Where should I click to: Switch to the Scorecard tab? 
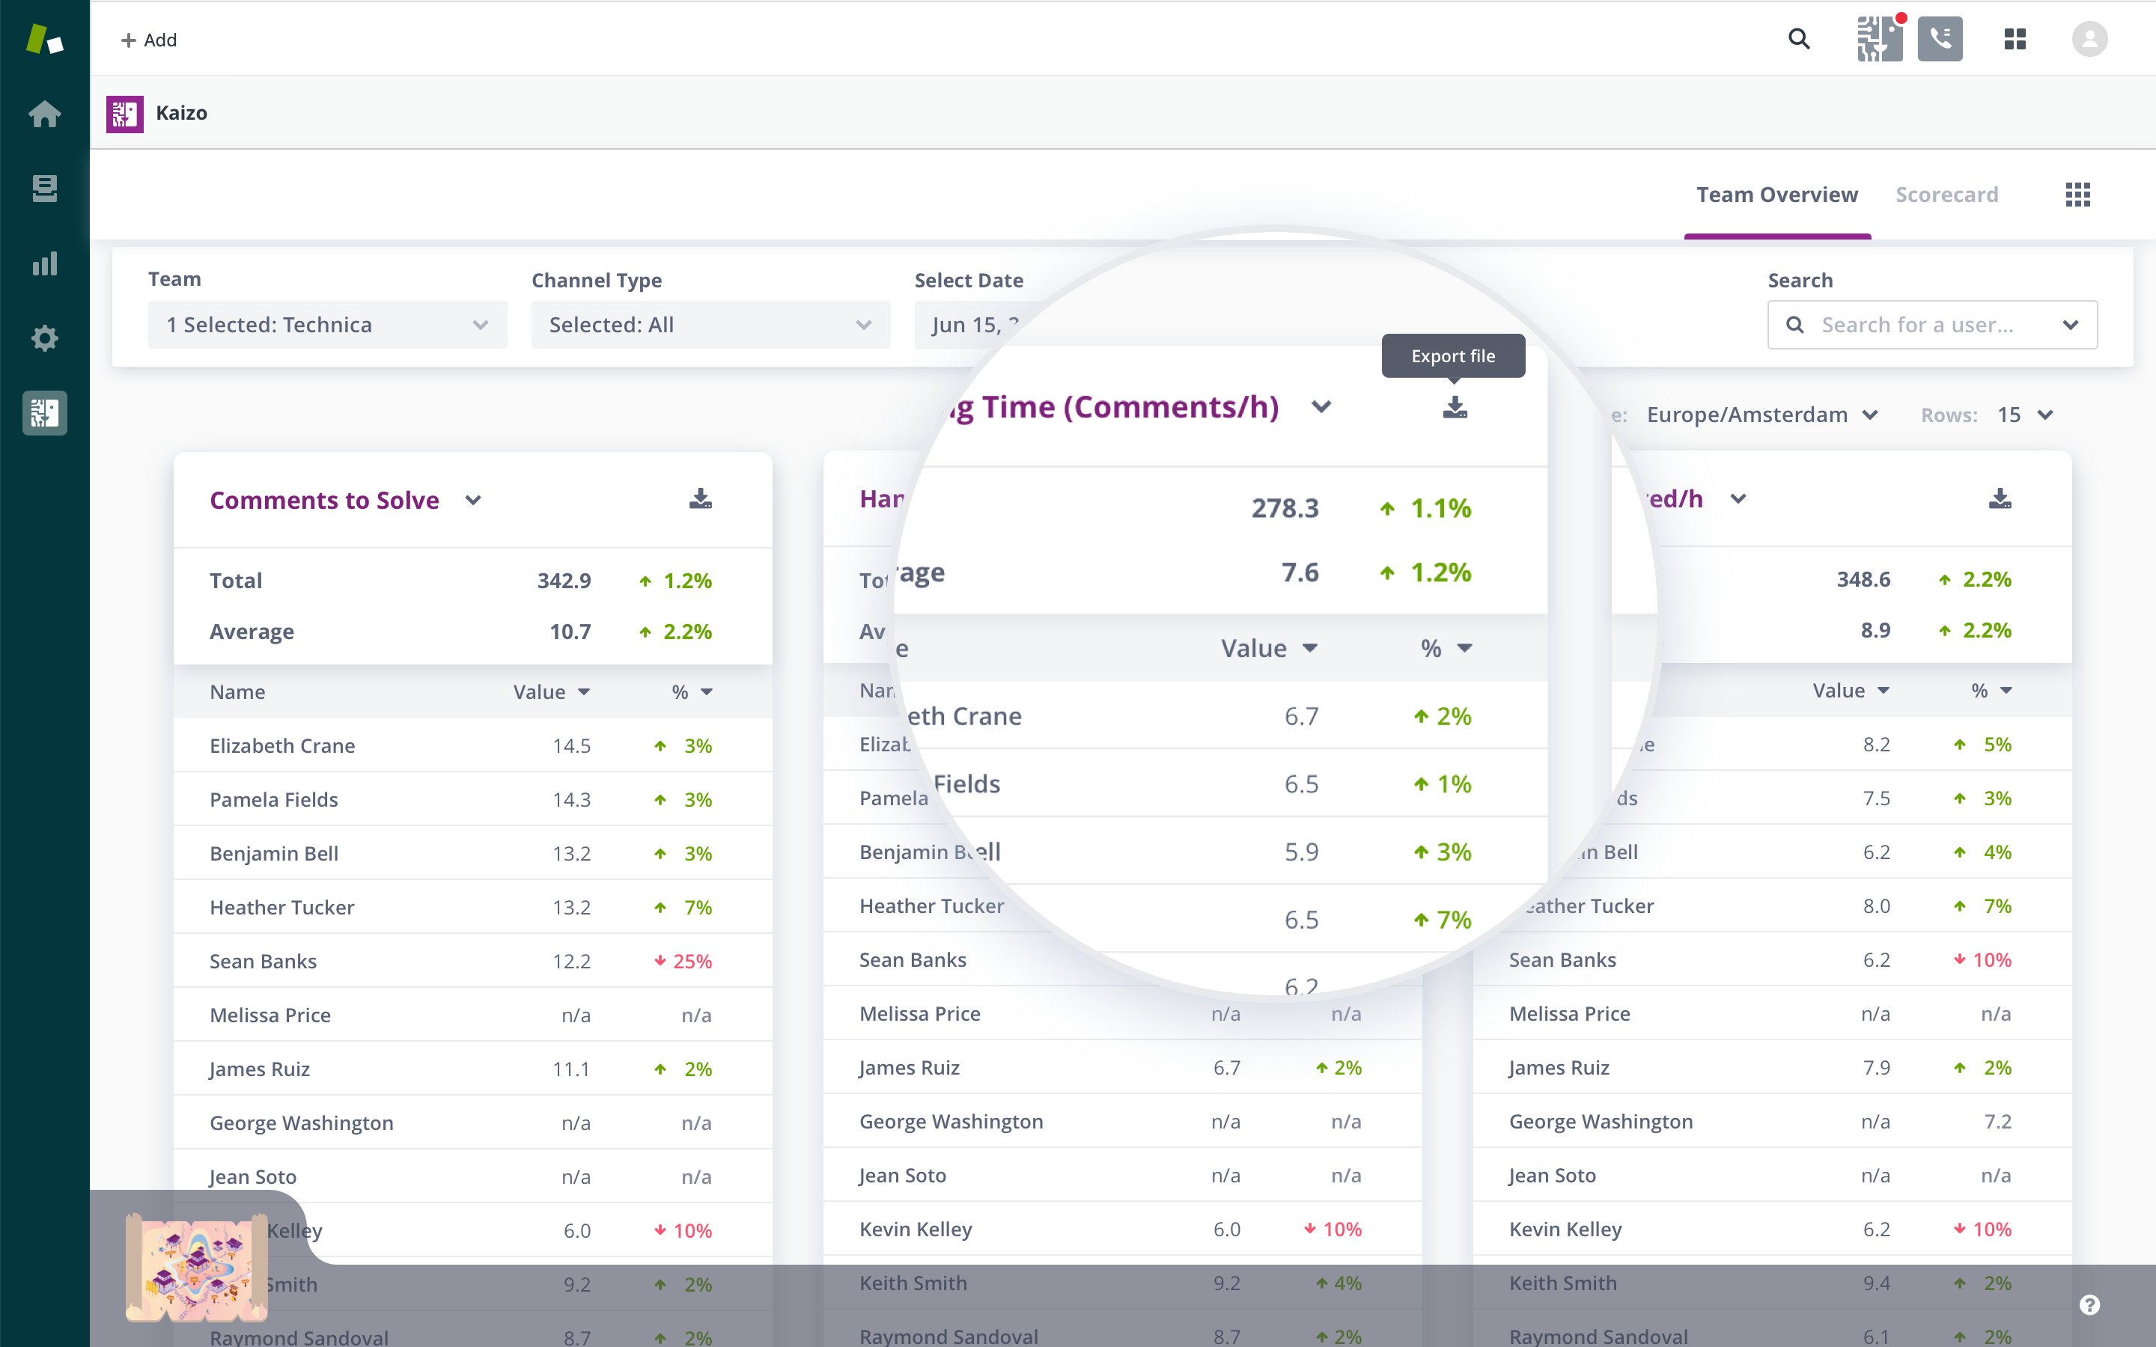tap(1946, 195)
